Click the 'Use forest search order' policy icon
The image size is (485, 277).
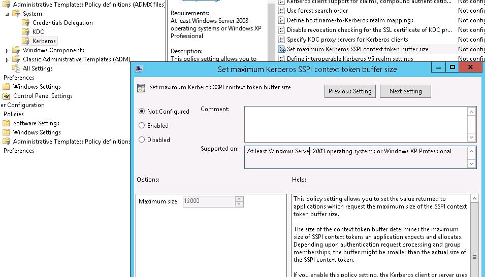click(282, 11)
